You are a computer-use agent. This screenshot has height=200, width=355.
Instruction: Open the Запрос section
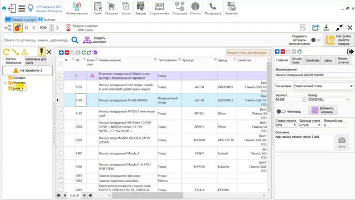126,8
